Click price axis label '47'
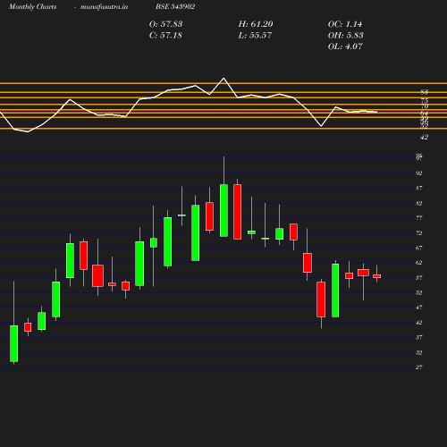The width and height of the screenshot is (447, 447). (x=419, y=308)
